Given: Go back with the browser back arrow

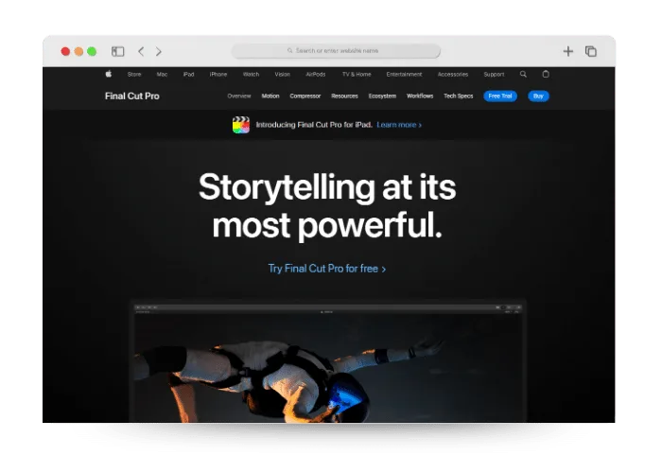Looking at the screenshot, I should [141, 51].
